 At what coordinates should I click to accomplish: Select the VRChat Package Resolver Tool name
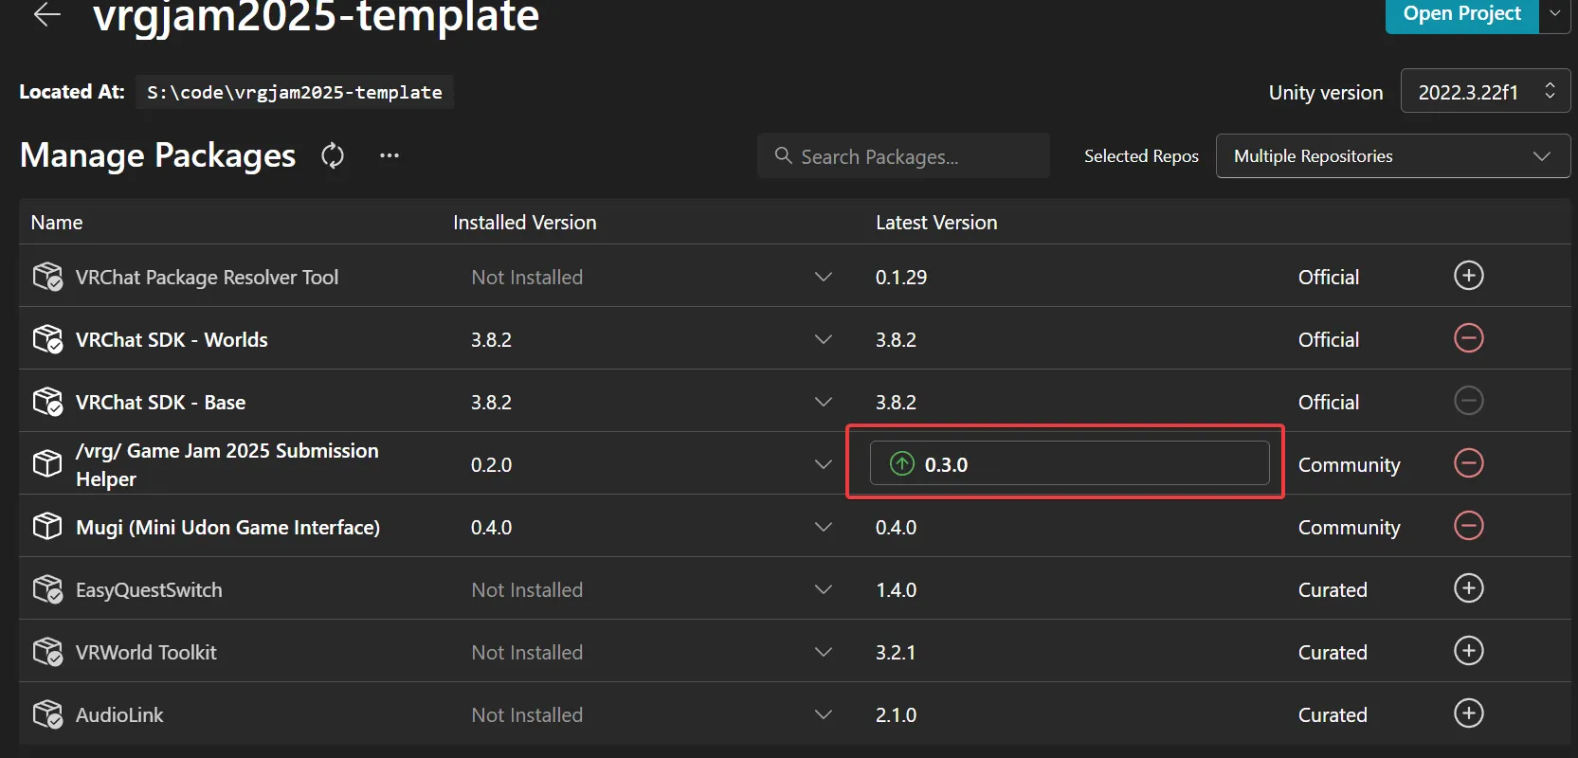pos(207,278)
